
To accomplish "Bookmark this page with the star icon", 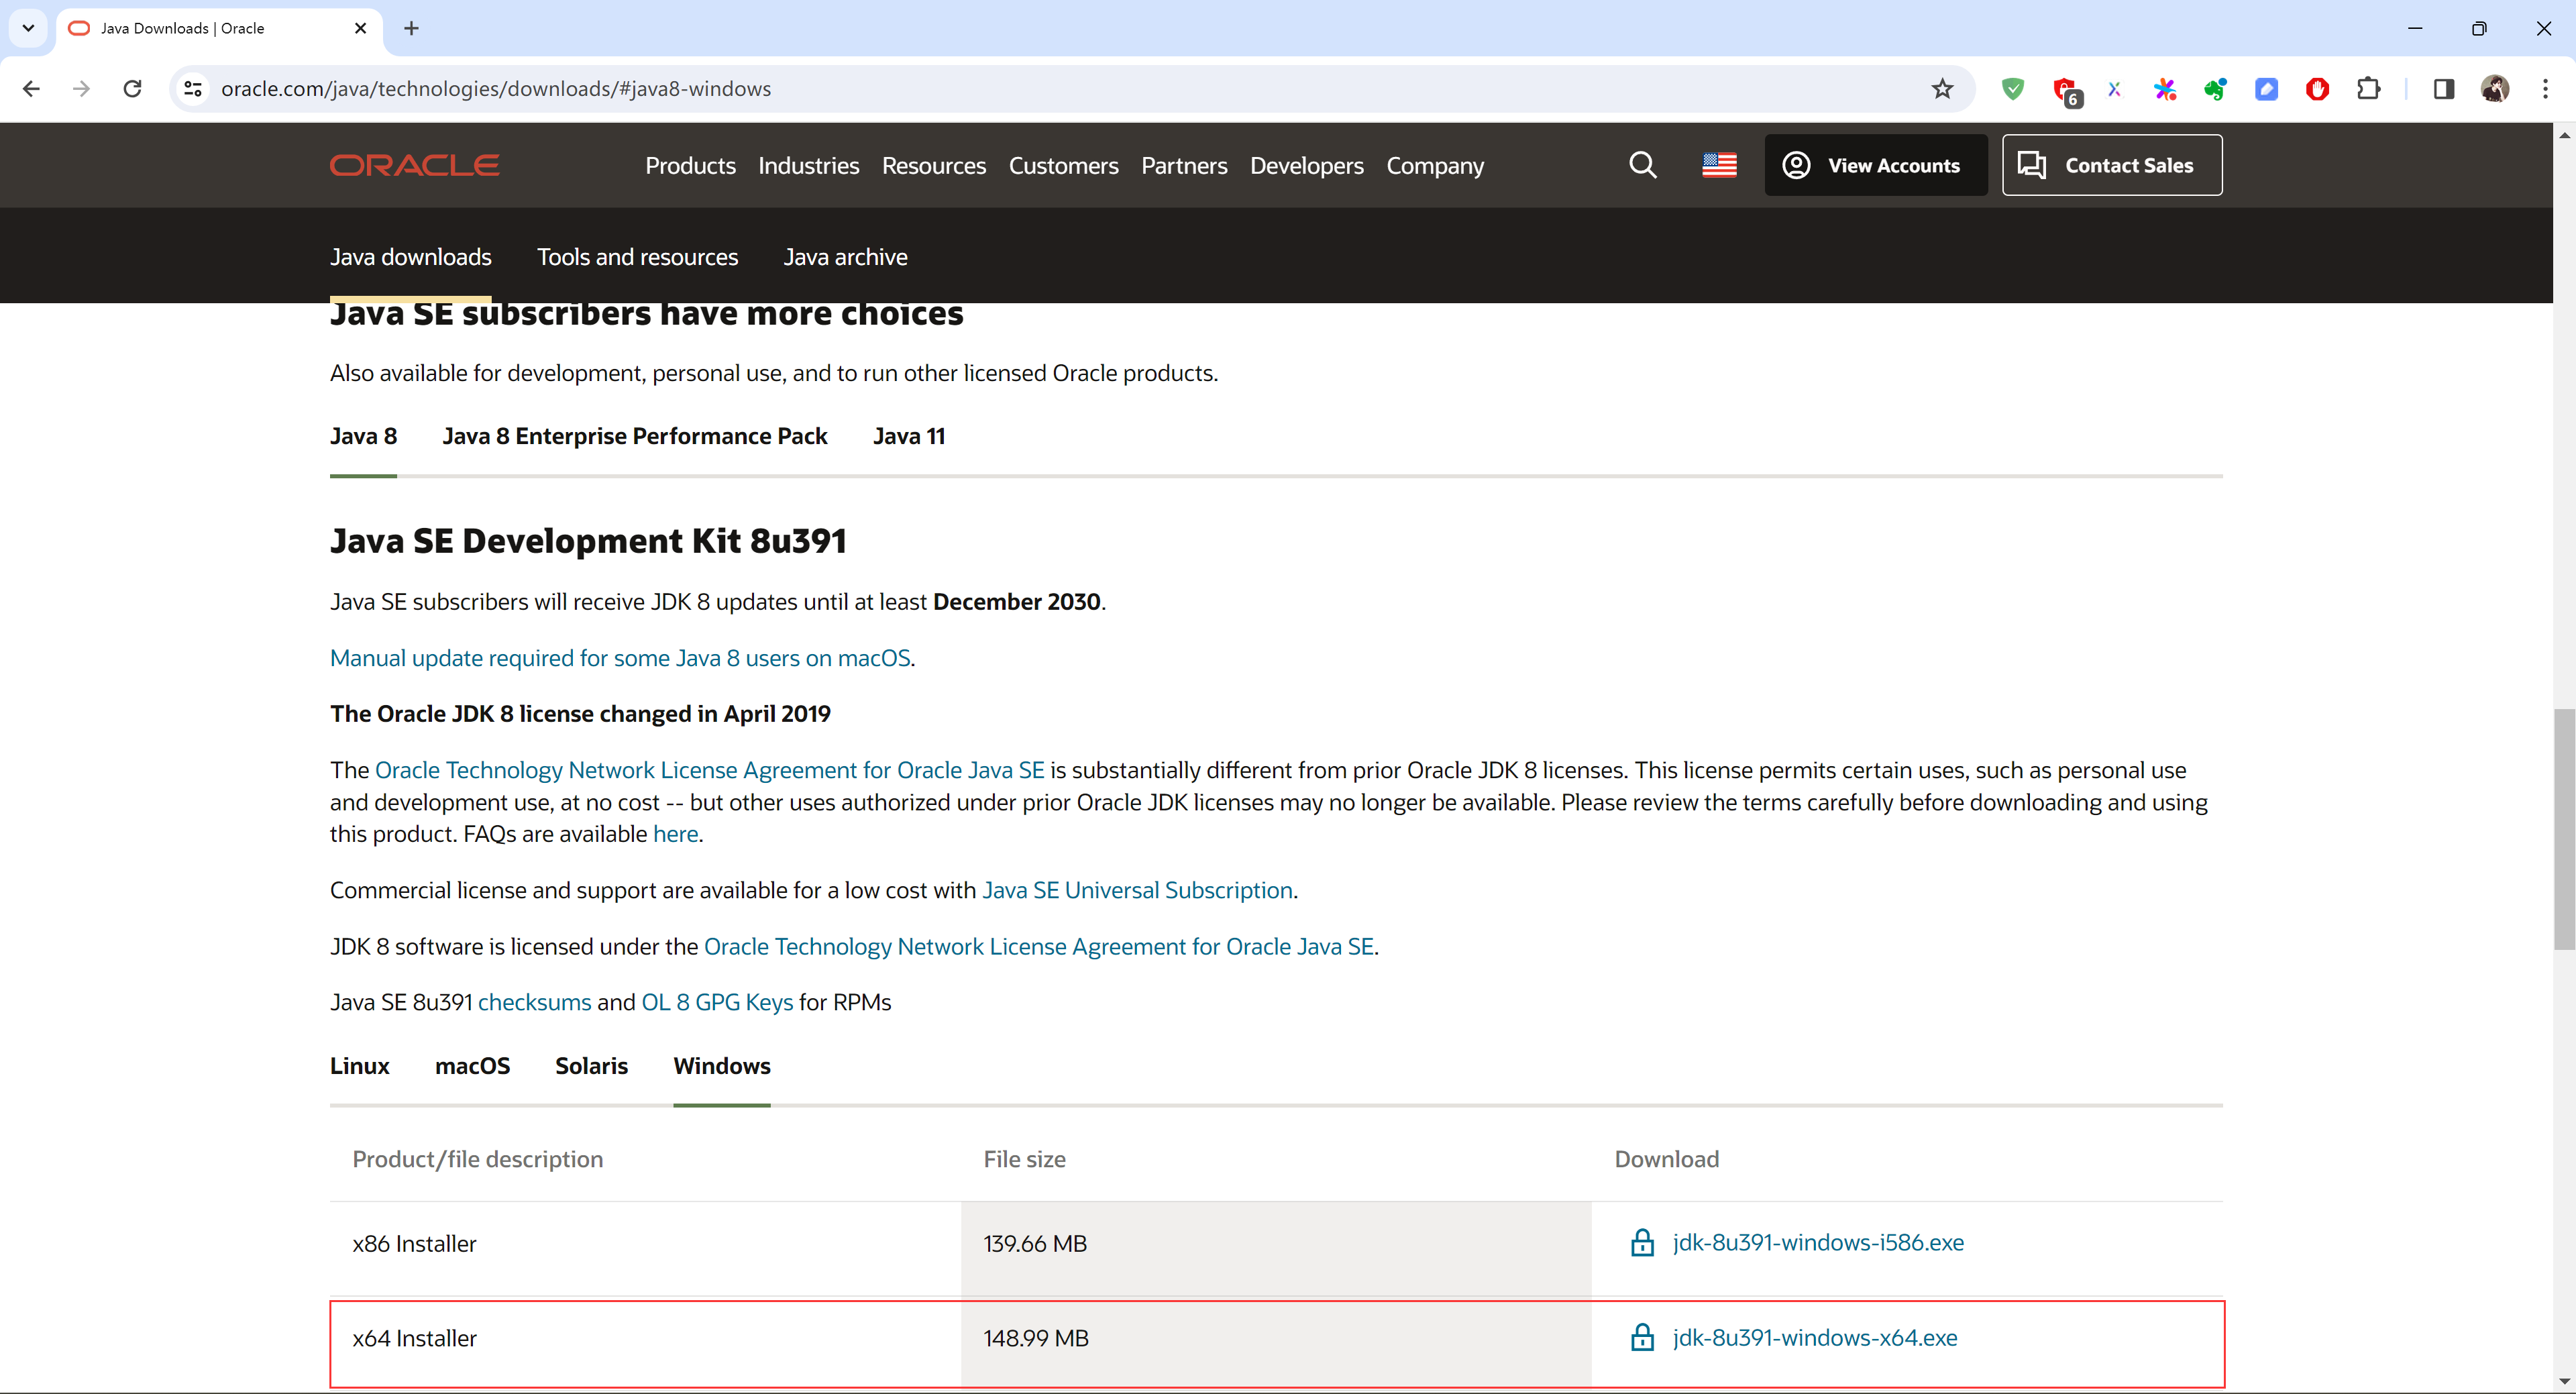I will (x=1942, y=89).
